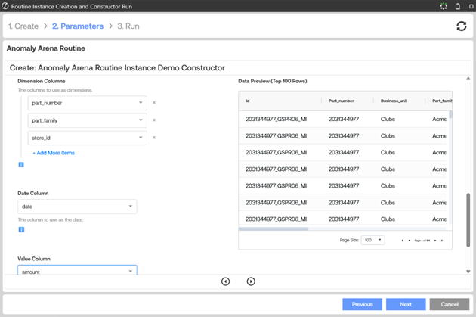Click the right circled arrow icon
Screen dimensions: 476x317
(x=251, y=281)
